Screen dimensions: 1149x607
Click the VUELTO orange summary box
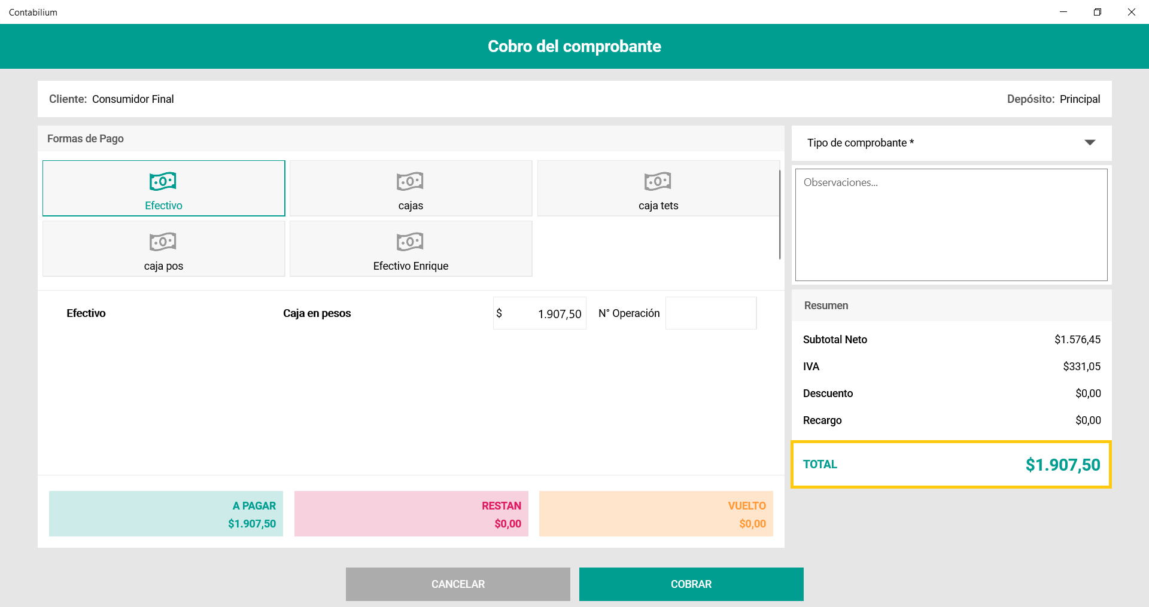[x=656, y=514]
